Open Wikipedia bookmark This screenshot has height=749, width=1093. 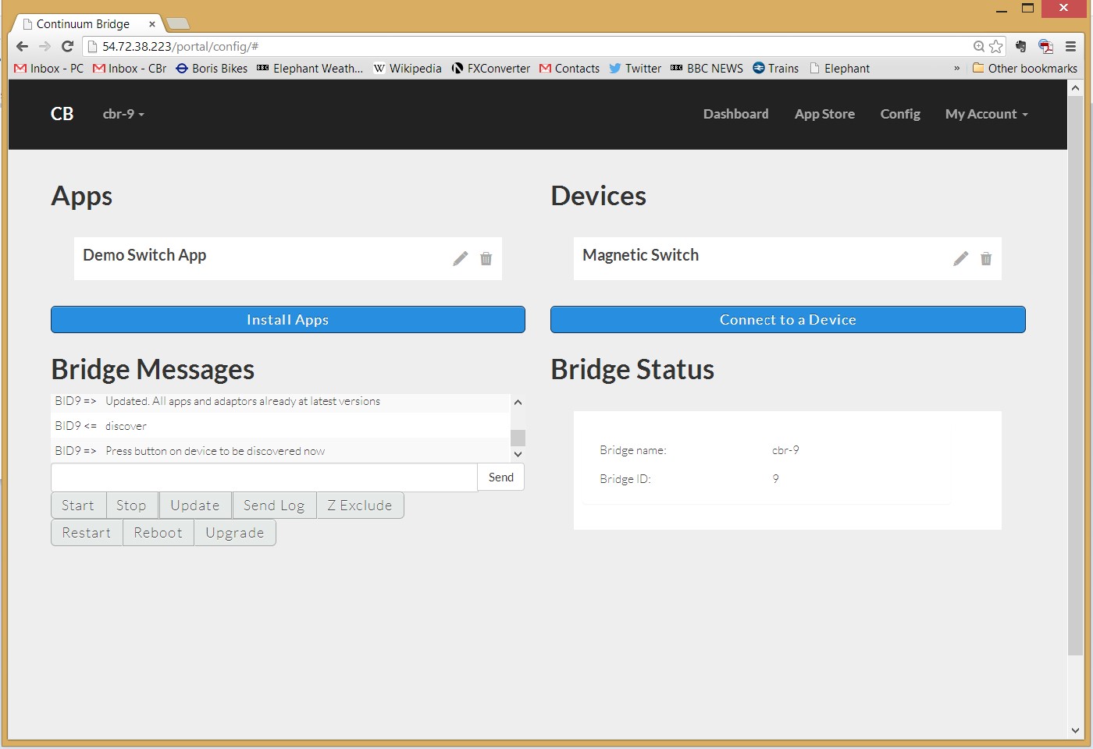[408, 68]
